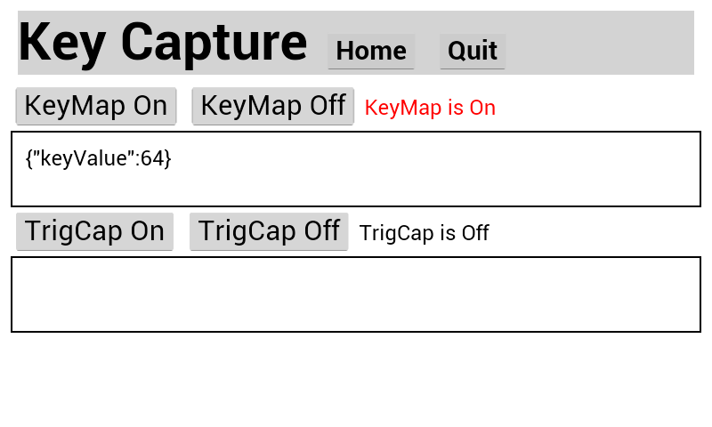This screenshot has height=427, width=712.
Task: Turn off trigger capture with TrigCap Off
Action: [269, 231]
